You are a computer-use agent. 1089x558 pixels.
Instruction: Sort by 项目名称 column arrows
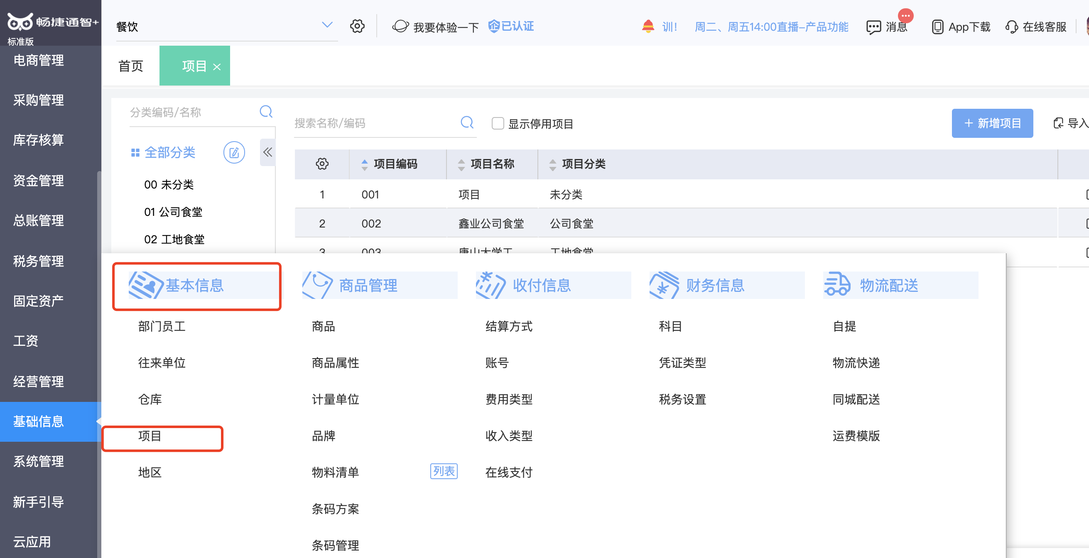(461, 164)
